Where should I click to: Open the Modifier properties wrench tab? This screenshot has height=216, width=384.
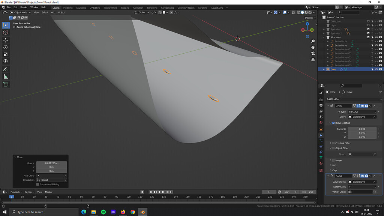click(x=321, y=135)
